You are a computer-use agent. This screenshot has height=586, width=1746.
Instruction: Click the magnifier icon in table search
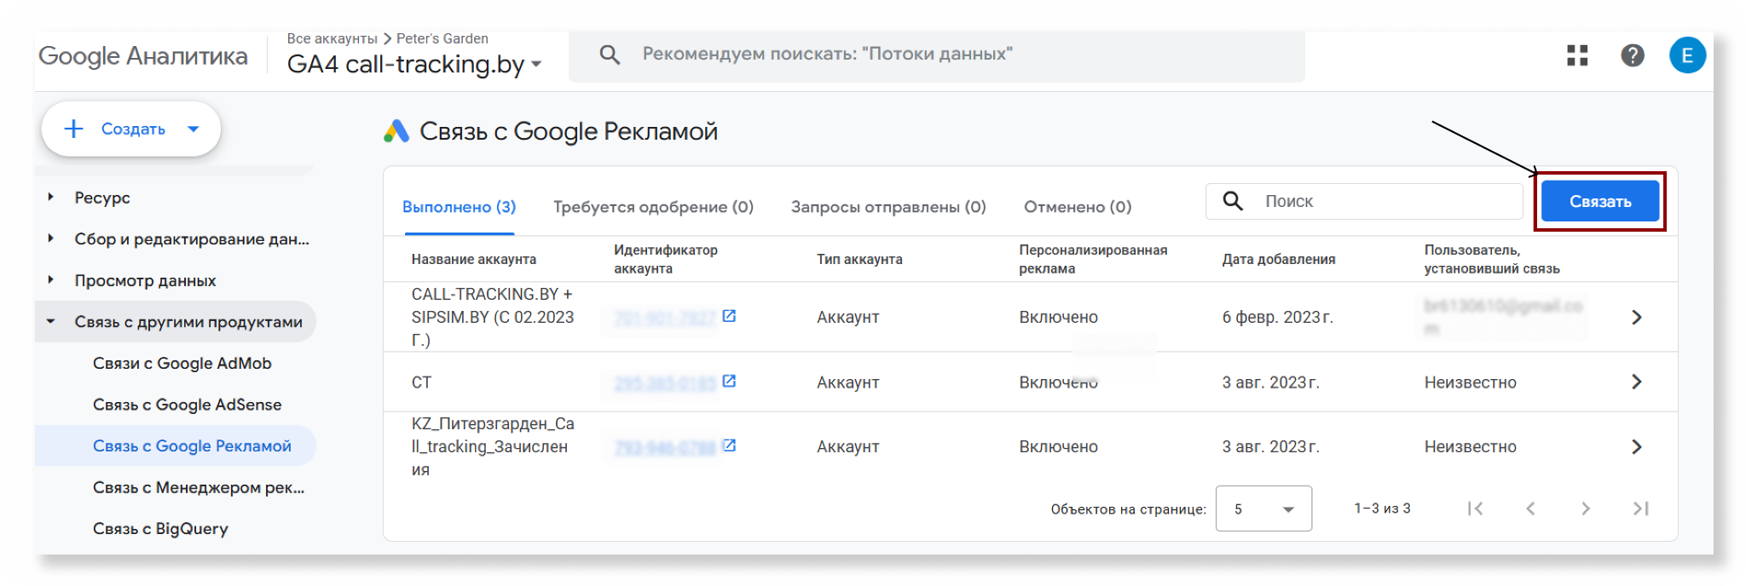point(1233,201)
